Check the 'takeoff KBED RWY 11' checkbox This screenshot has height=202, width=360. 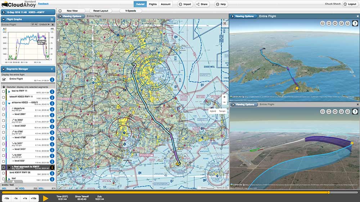click(x=4, y=97)
